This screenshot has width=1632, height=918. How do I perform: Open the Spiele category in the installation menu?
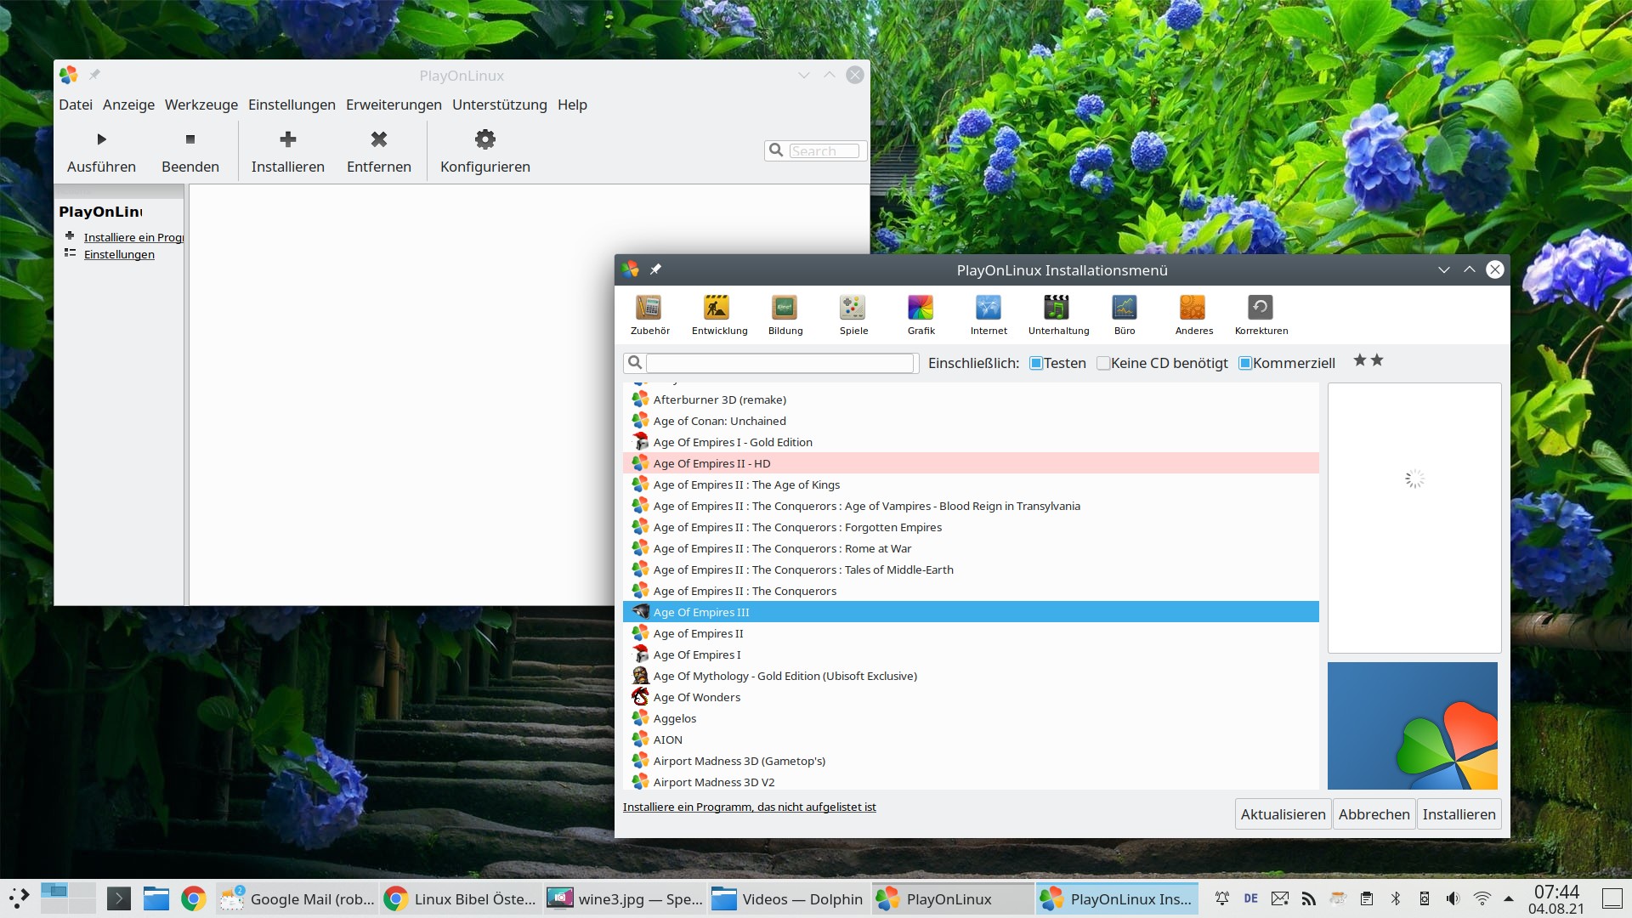point(853,314)
